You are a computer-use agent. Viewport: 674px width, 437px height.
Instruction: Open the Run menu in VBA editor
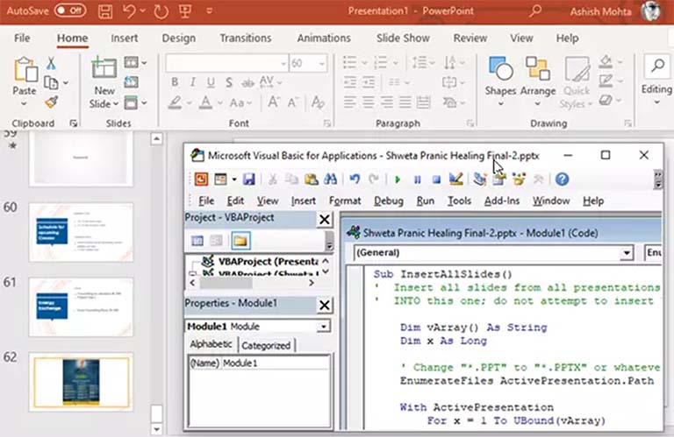coord(425,201)
